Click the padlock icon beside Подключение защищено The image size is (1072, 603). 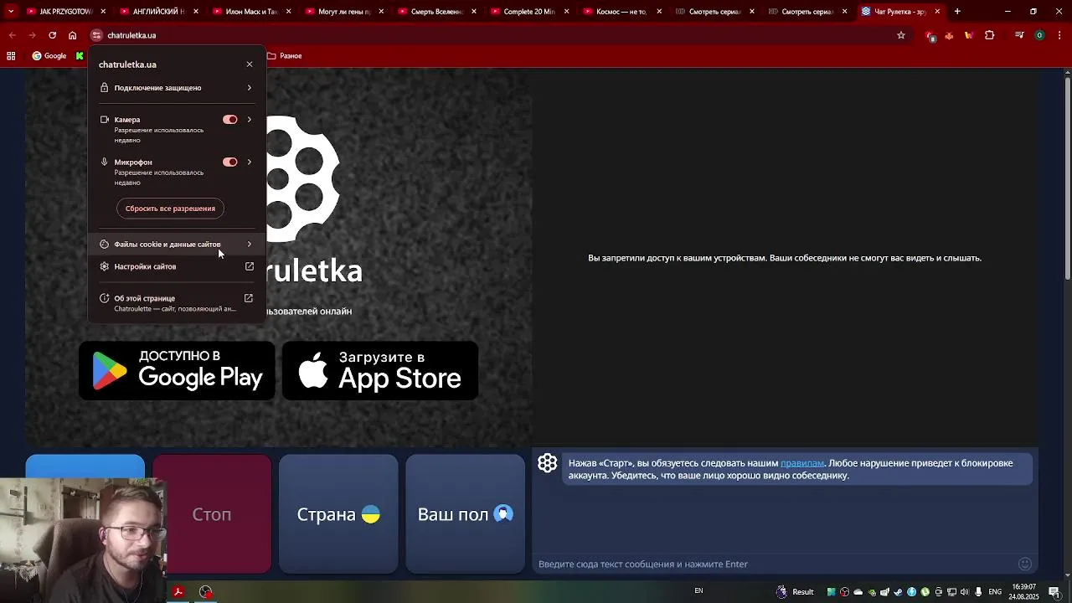point(104,88)
